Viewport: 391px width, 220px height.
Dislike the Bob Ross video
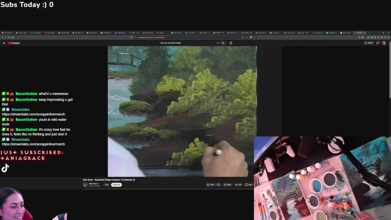coord(218,185)
